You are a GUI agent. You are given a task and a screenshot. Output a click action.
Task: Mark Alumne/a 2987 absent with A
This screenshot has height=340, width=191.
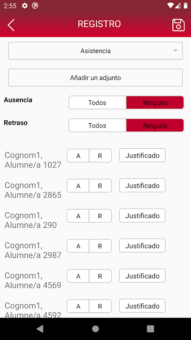point(78,246)
